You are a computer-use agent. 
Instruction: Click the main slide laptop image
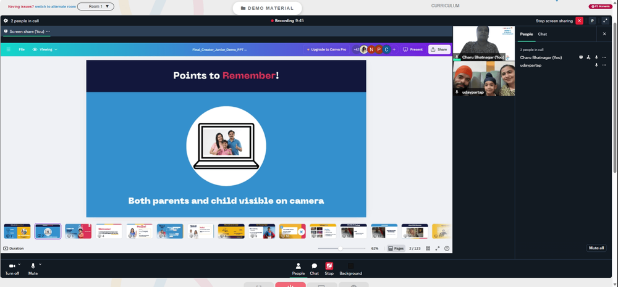click(226, 146)
